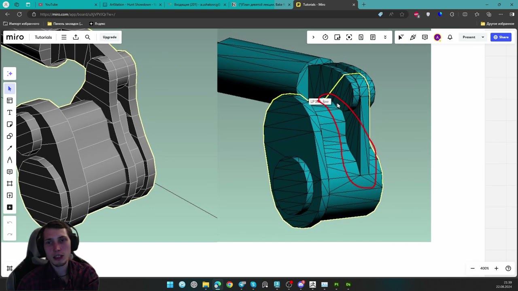This screenshot has width=518, height=291.
Task: Open the templates tool in left toolbar
Action: pos(10,101)
